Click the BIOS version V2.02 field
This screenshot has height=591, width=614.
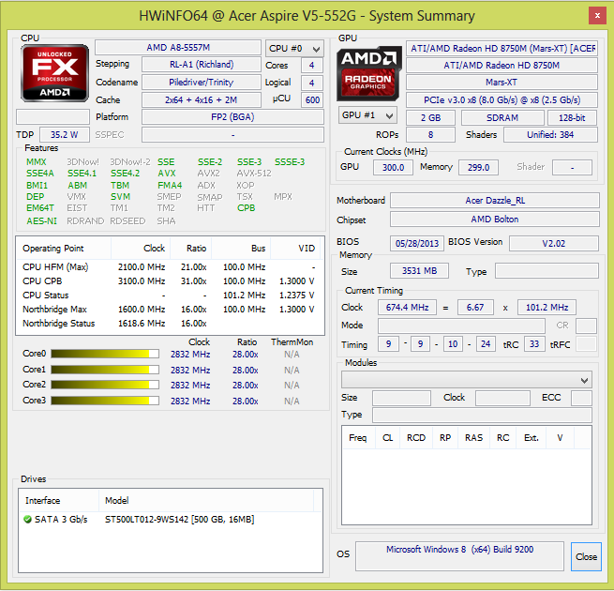pos(554,243)
